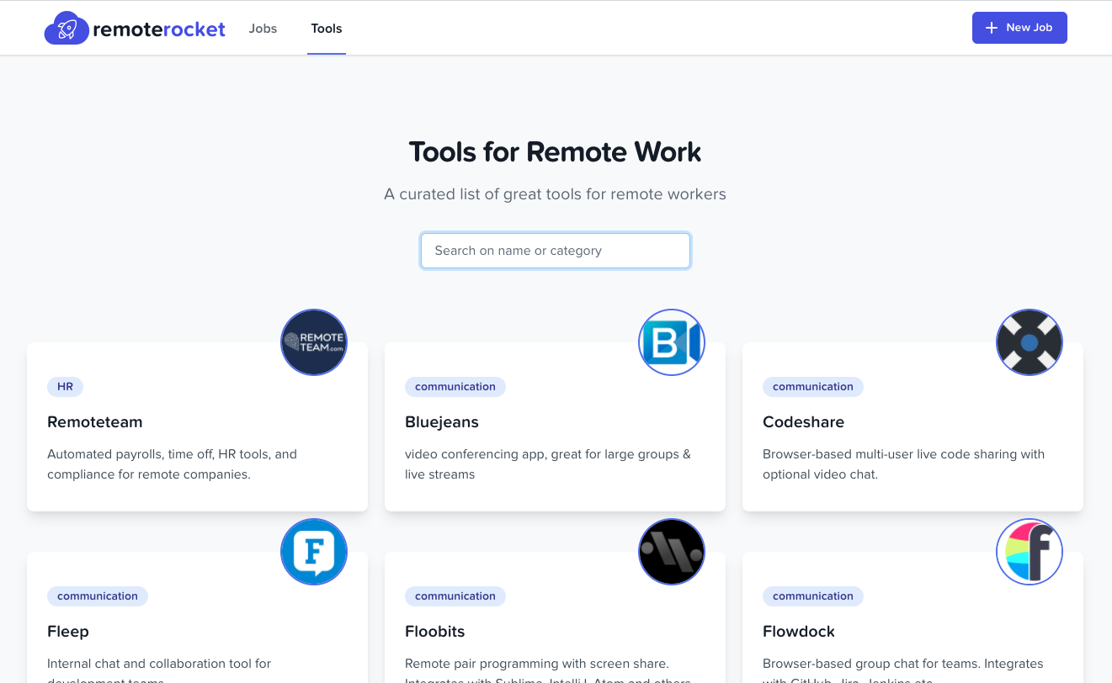This screenshot has width=1112, height=683.
Task: Click the 'Tools for Remote Work' heading
Action: 556,152
